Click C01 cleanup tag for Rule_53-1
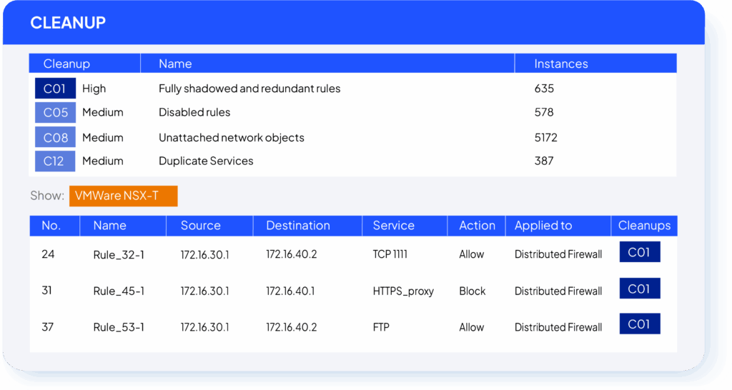732x390 pixels. 639,324
